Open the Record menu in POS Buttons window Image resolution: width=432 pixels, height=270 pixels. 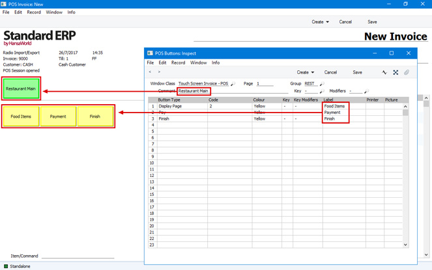[178, 63]
